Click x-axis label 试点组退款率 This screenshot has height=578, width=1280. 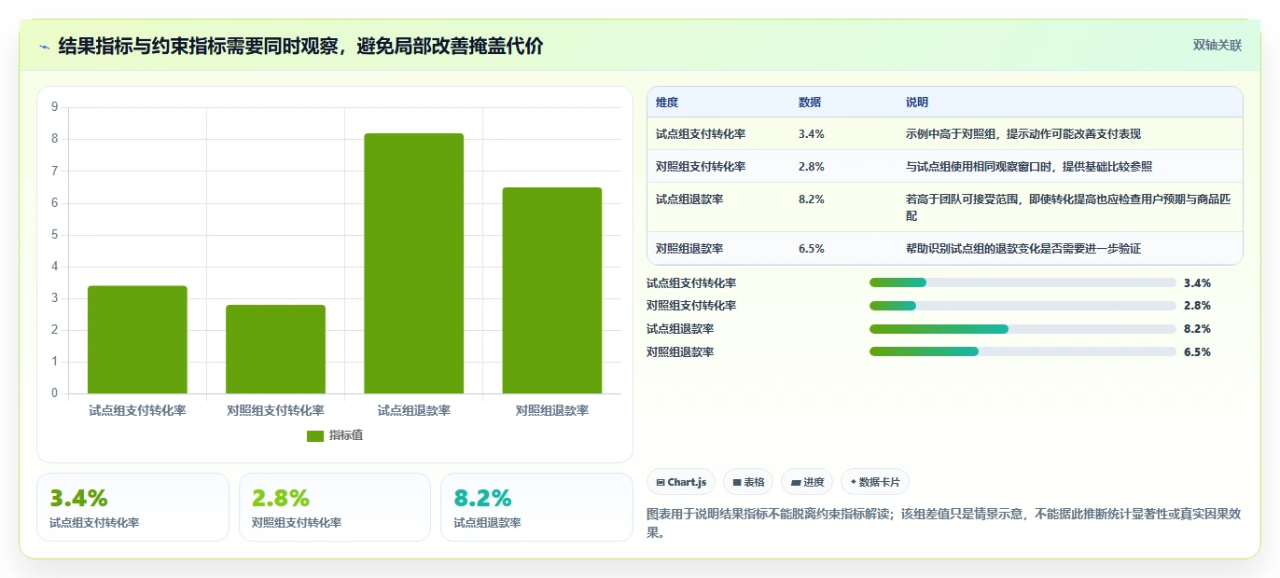413,410
